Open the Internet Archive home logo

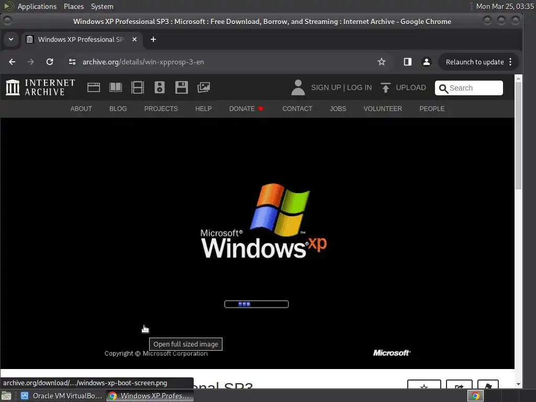40,87
